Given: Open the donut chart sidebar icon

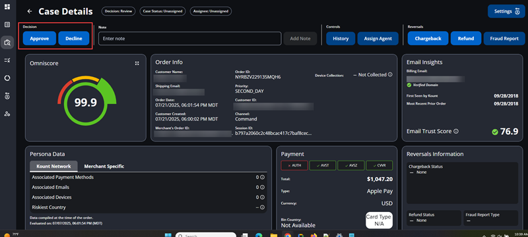Looking at the screenshot, I should 7,78.
